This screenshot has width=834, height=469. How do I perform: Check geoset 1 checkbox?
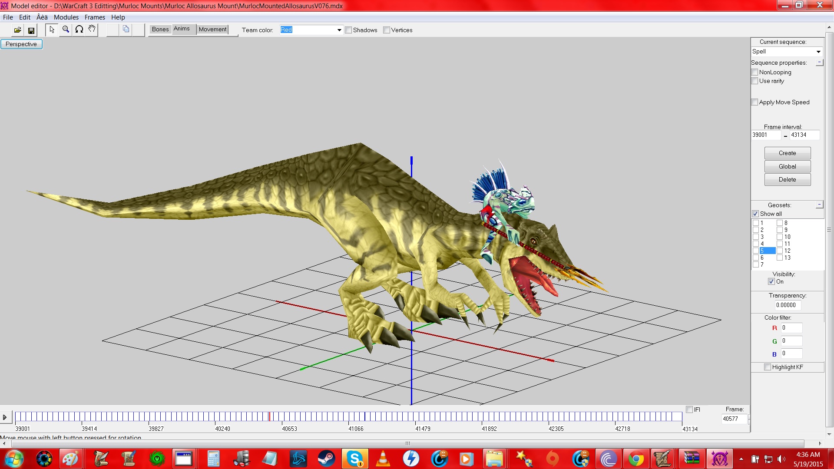click(756, 223)
